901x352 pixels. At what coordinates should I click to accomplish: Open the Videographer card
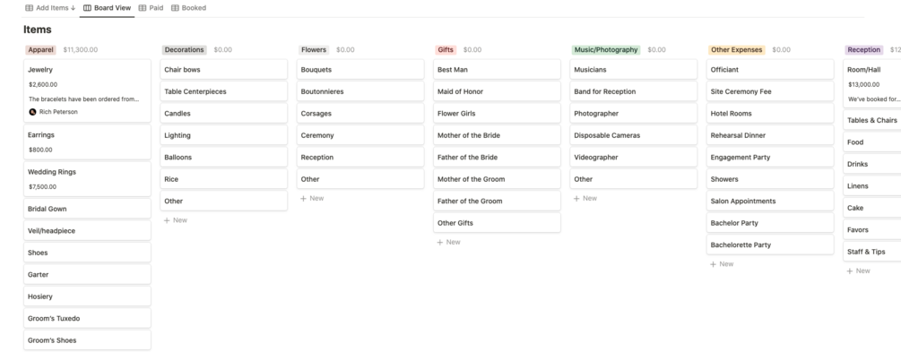point(634,158)
